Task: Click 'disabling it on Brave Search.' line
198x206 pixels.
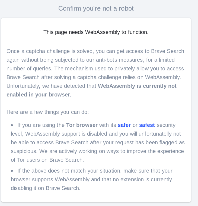Action: 46,188
